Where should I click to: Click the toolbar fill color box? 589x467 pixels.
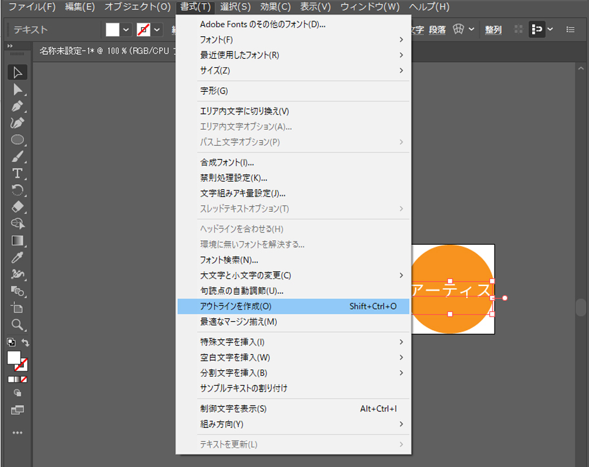(14, 358)
